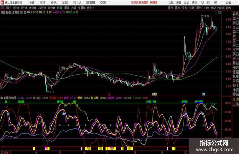Switch to 5分钟 period tab
The image size is (239, 154).
[24, 8]
